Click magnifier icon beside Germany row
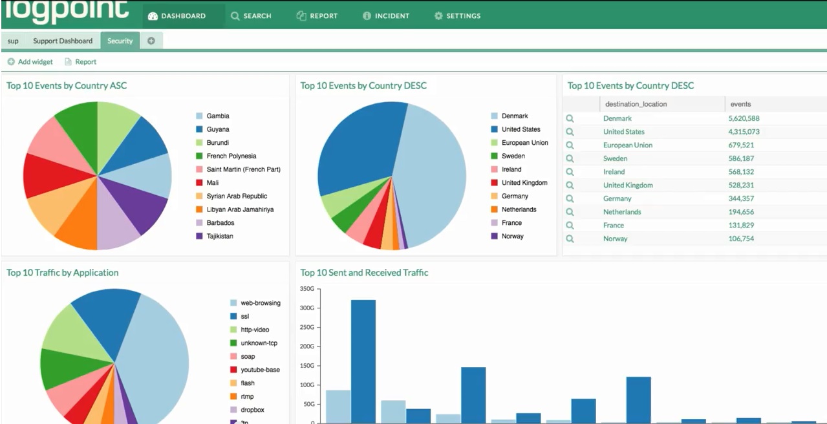This screenshot has height=424, width=827. pos(570,198)
